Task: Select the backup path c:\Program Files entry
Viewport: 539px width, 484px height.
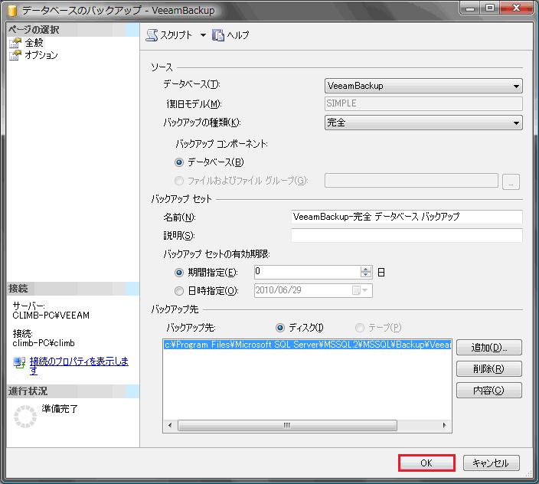Action: click(x=307, y=345)
